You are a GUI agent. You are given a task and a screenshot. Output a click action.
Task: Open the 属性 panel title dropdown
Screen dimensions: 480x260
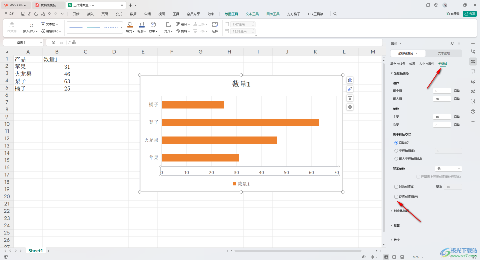[396, 44]
